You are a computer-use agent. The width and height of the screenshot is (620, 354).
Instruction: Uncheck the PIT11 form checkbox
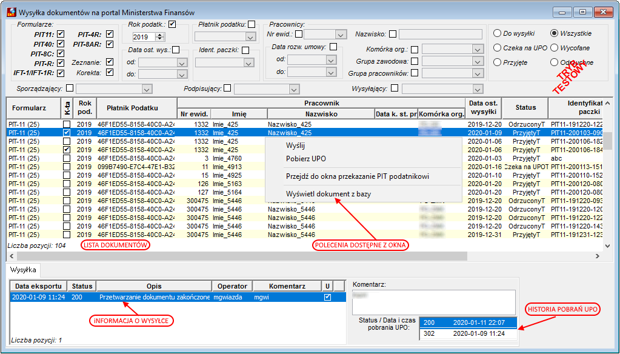pyautogui.click(x=61, y=35)
